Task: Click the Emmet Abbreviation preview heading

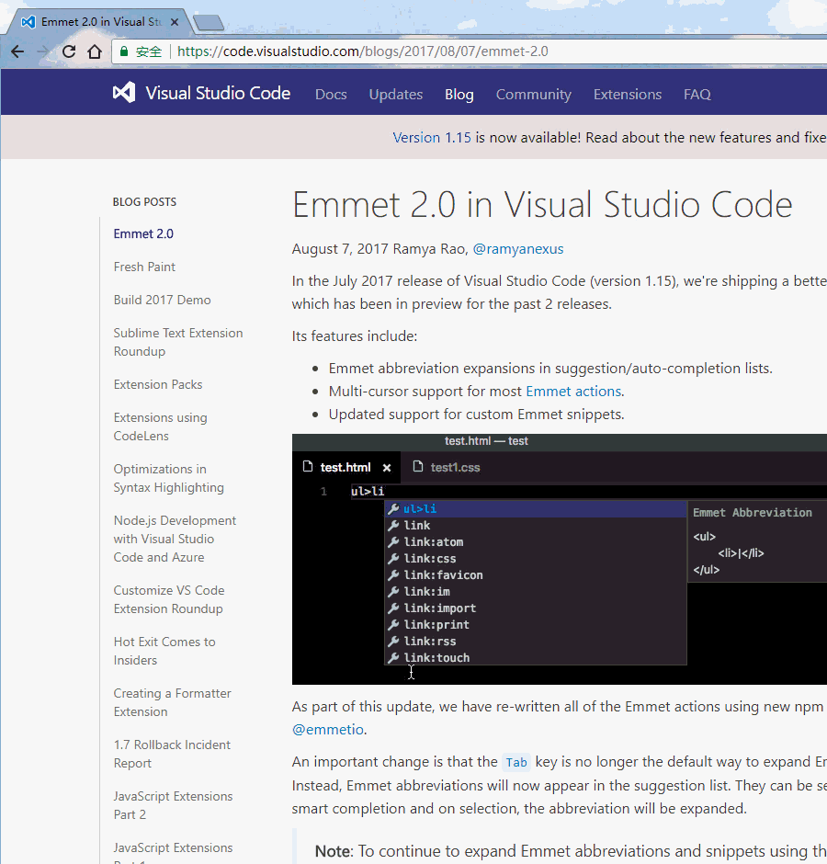Action: point(752,513)
